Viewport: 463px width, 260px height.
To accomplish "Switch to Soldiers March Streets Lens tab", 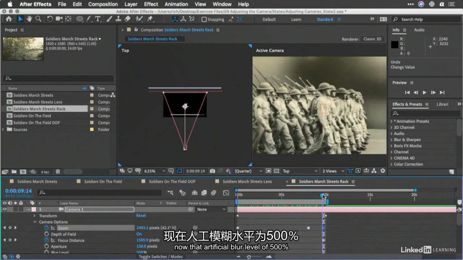I will 247,181.
